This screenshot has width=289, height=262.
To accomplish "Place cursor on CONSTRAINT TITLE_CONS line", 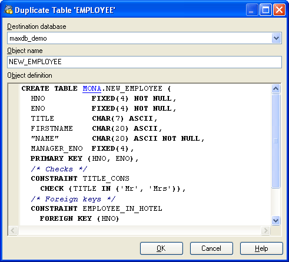I will [x=80, y=178].
